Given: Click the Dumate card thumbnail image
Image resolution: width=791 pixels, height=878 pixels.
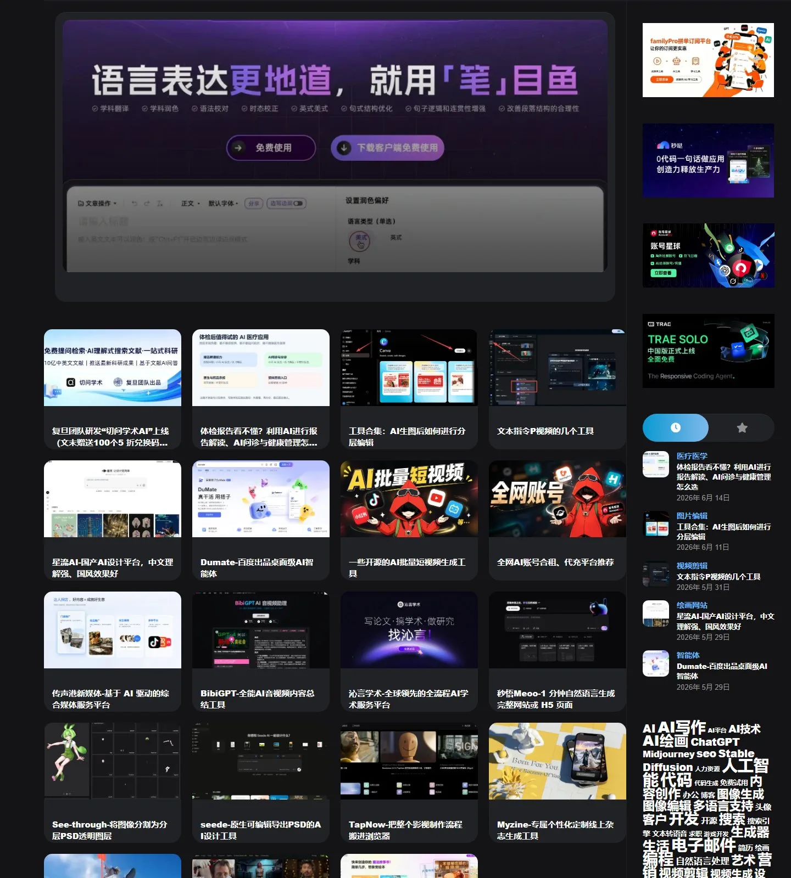Looking at the screenshot, I should (x=261, y=499).
